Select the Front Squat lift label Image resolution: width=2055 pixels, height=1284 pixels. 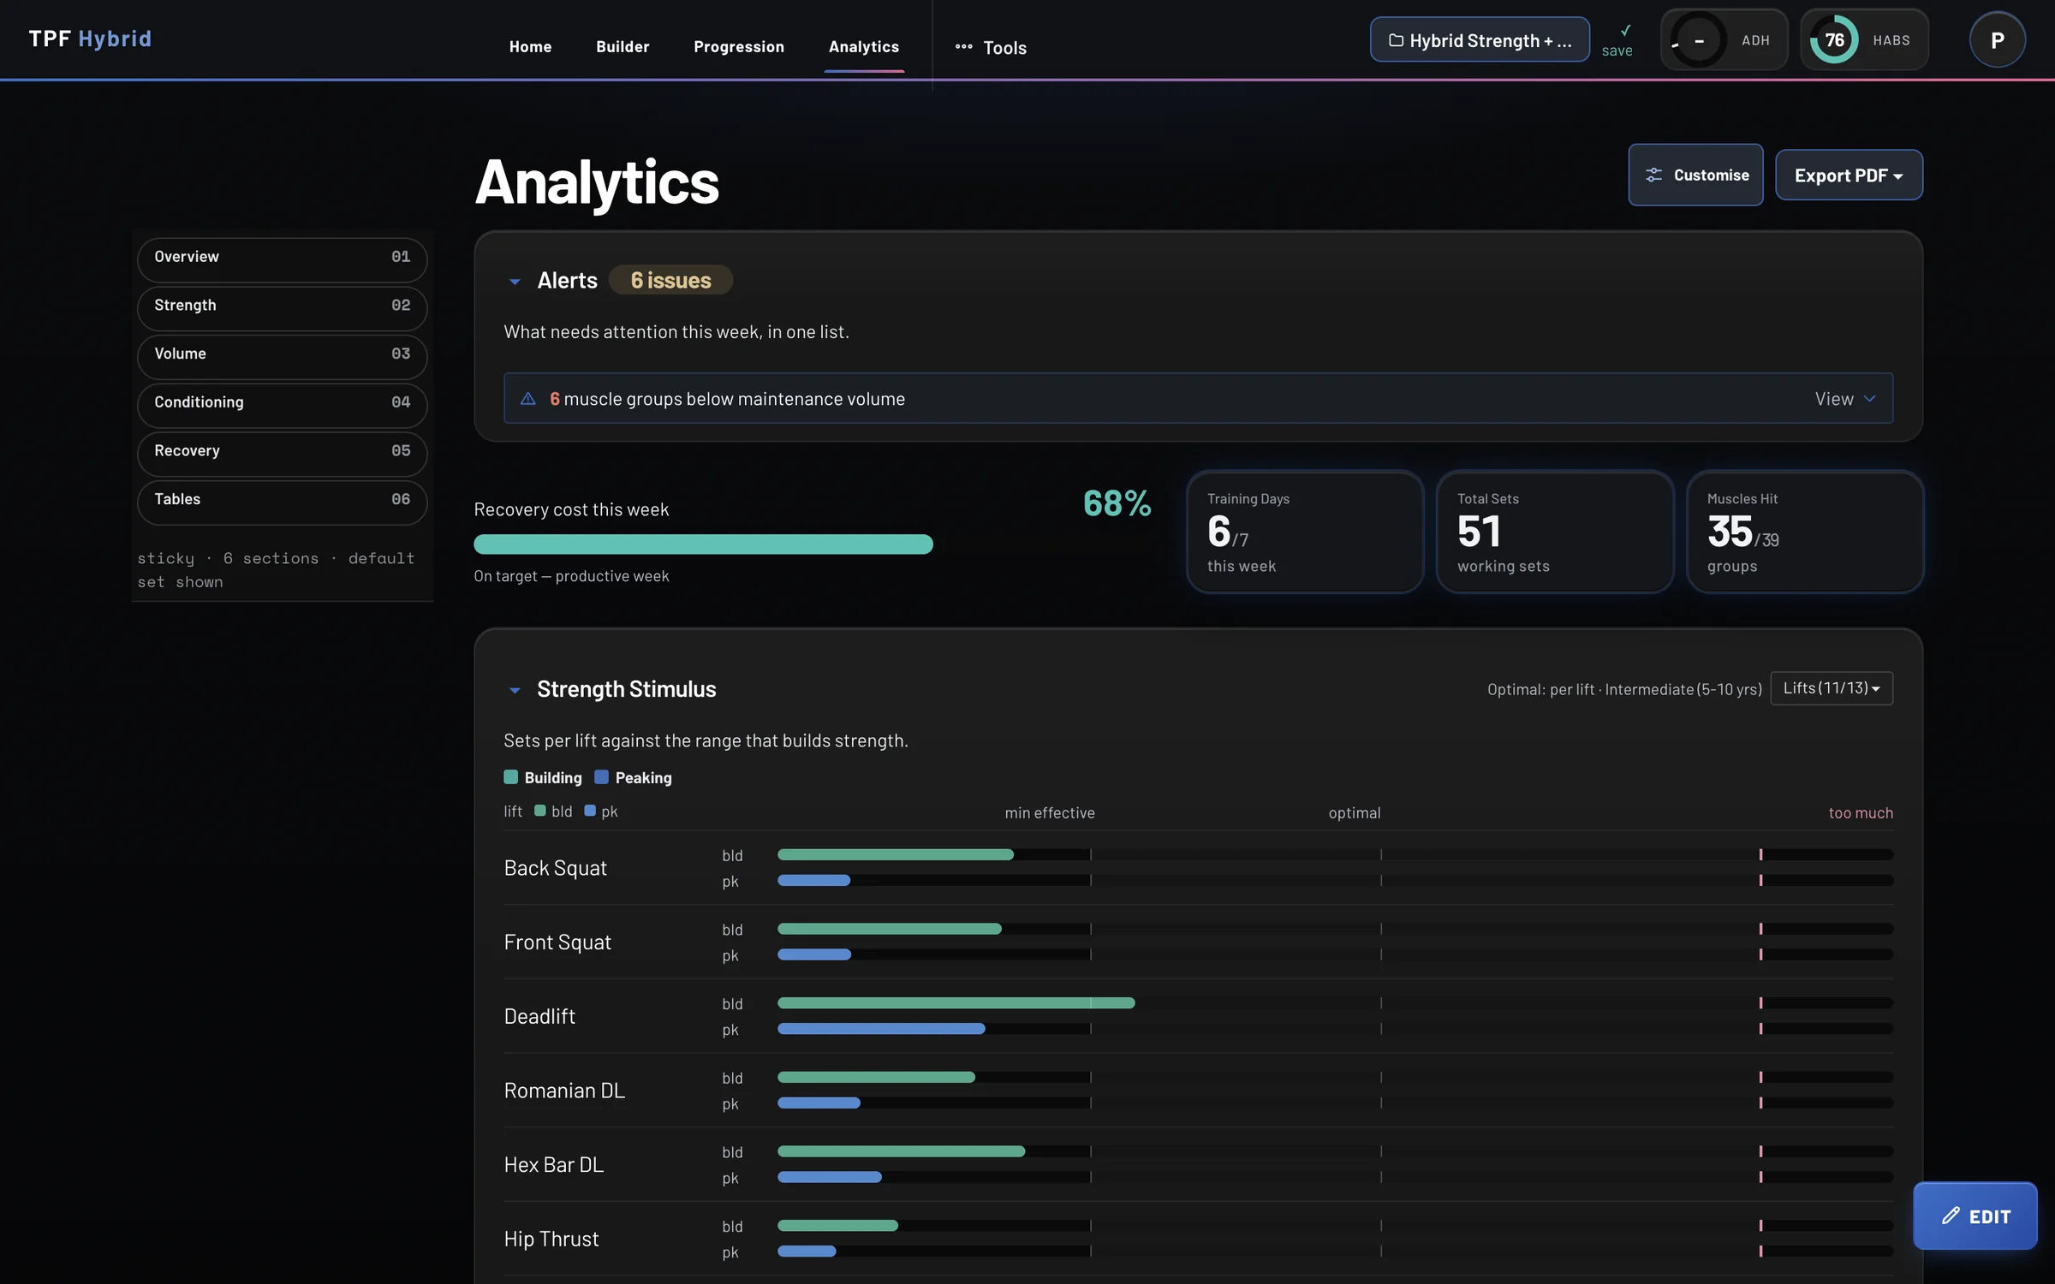[x=557, y=942]
